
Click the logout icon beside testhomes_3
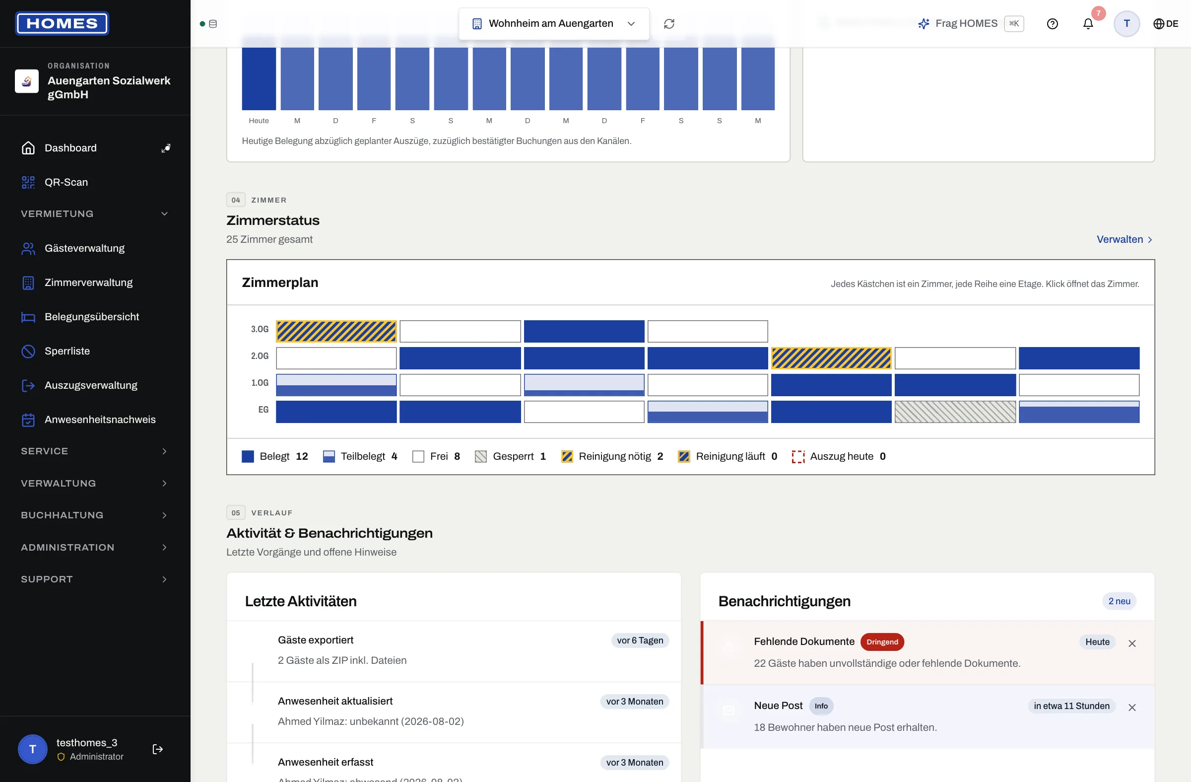pyautogui.click(x=158, y=749)
